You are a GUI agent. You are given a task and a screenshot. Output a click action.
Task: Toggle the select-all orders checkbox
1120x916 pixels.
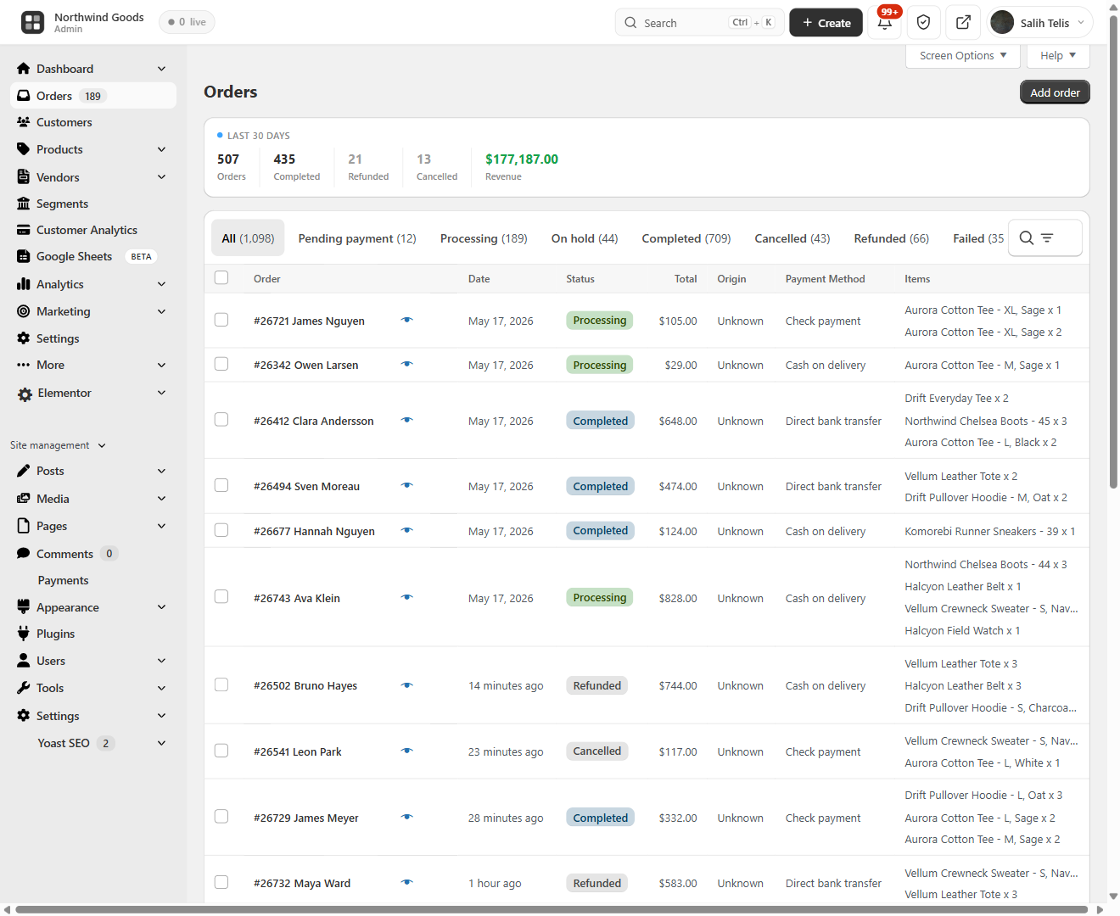221,277
